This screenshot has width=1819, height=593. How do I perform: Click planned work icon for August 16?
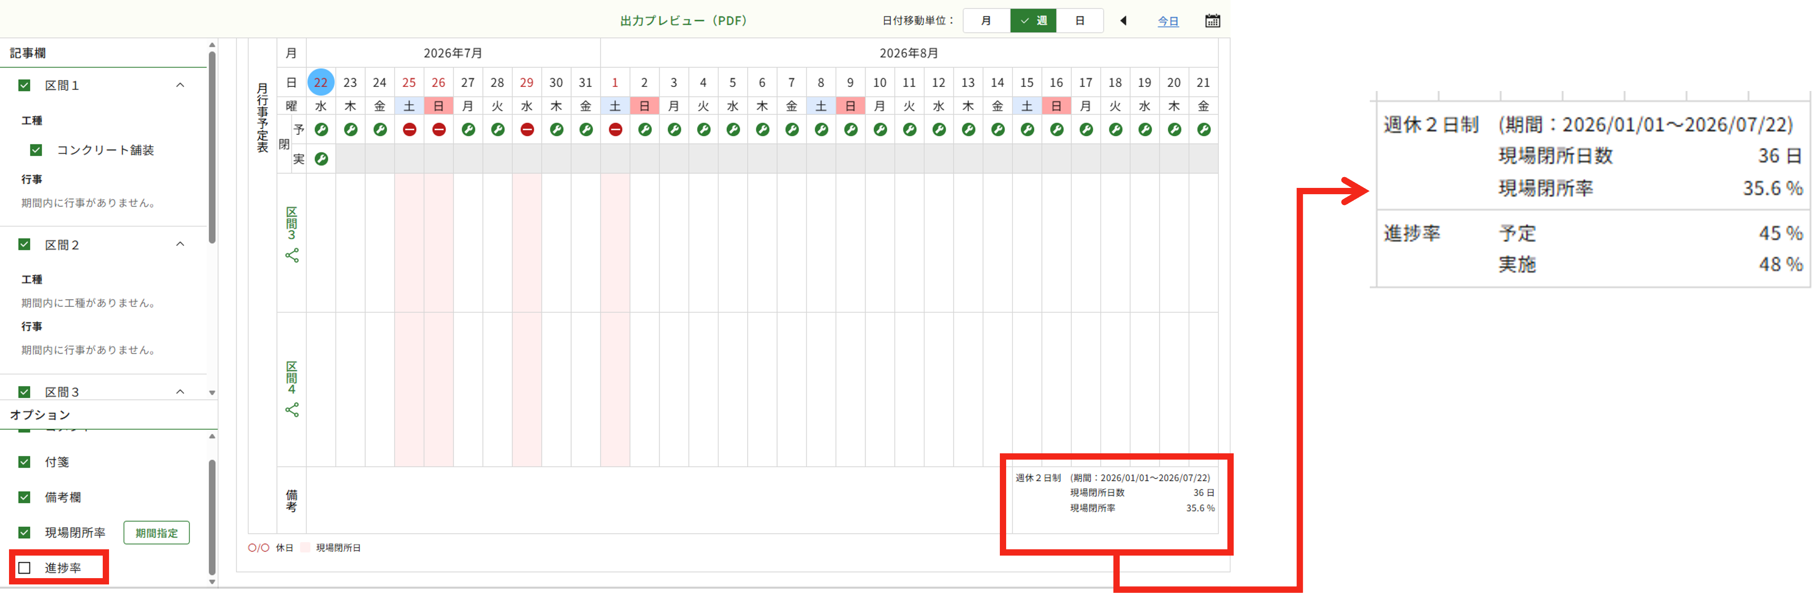click(x=1056, y=129)
